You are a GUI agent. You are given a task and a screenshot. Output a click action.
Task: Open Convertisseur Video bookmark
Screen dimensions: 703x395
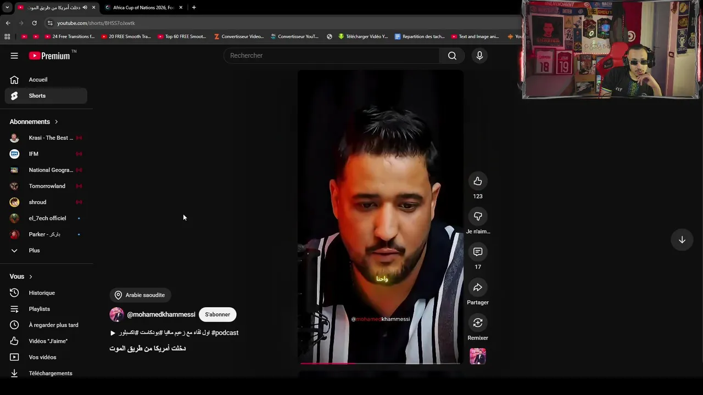239,37
